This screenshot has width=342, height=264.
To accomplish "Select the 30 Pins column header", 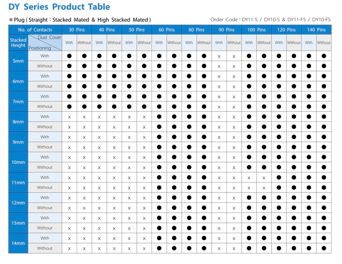I will pos(77,30).
